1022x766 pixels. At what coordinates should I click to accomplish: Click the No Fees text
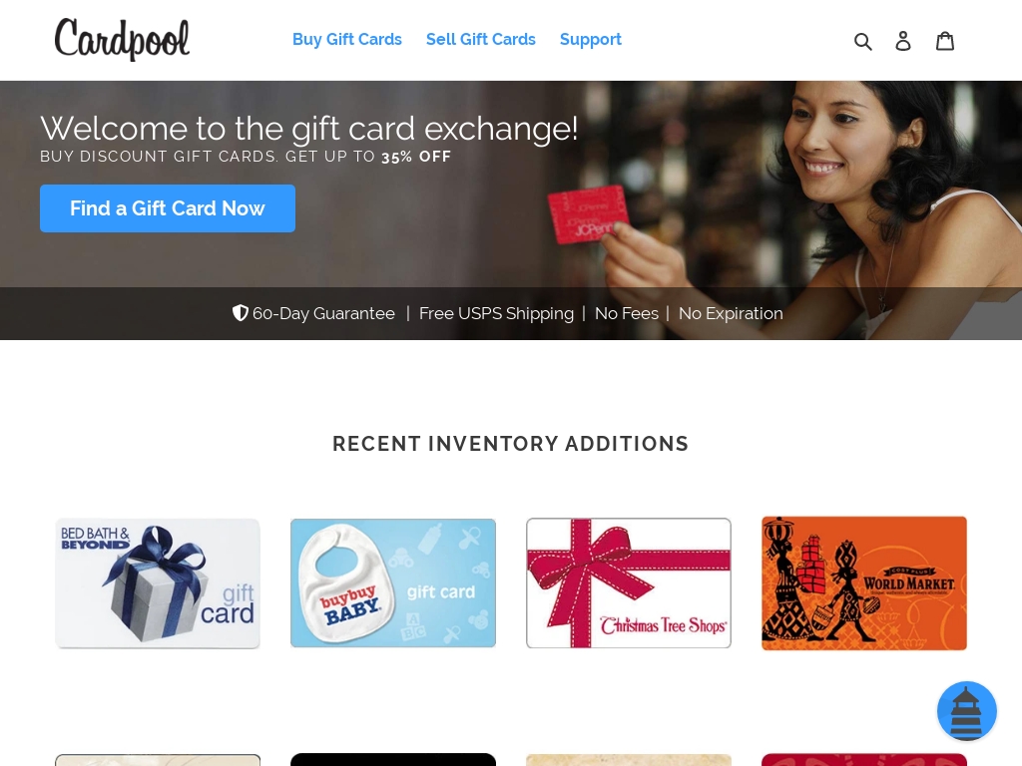click(627, 313)
